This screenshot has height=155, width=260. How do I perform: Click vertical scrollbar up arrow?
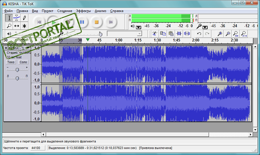[255, 47]
